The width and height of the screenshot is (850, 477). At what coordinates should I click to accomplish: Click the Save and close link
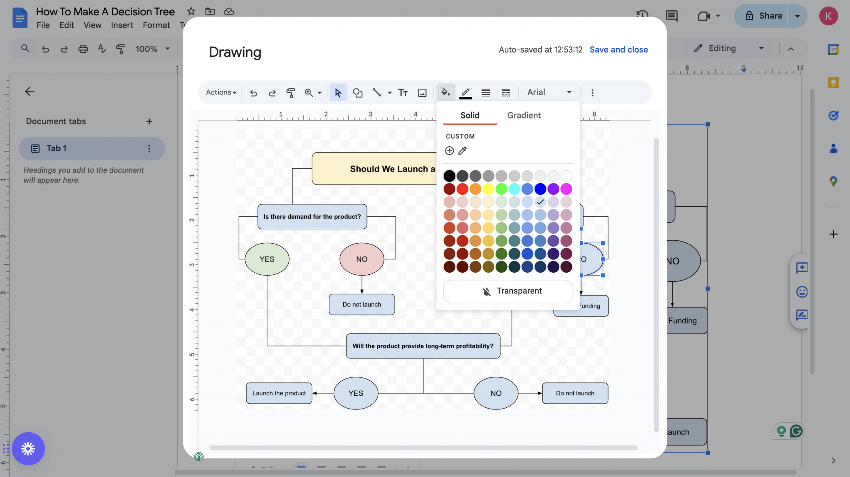[618, 49]
